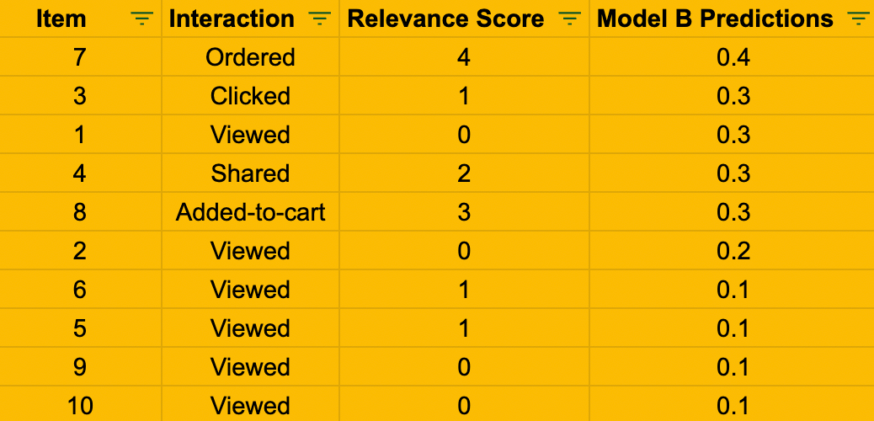Click the Model B Predictions header text
The image size is (874, 421).
(715, 19)
